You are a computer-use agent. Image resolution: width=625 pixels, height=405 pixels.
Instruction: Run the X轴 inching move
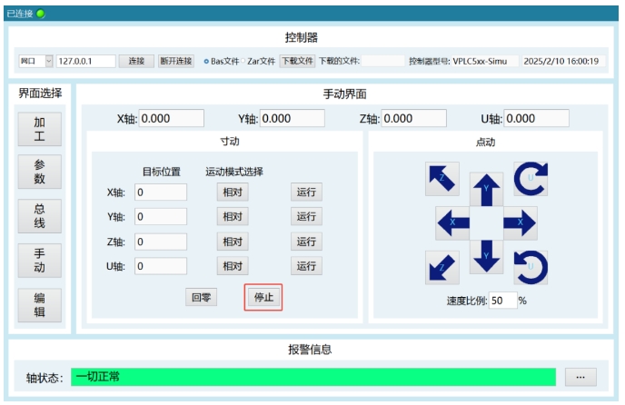306,193
